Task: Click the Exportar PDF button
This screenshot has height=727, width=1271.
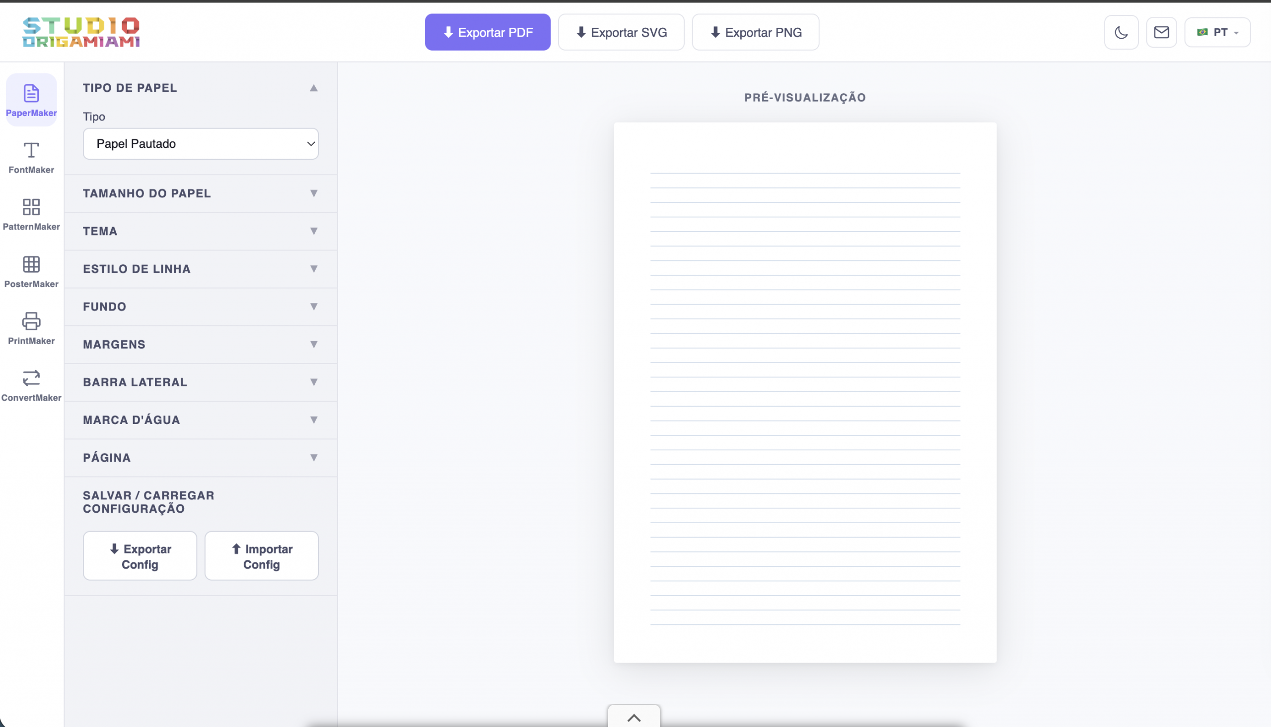Action: pyautogui.click(x=488, y=32)
